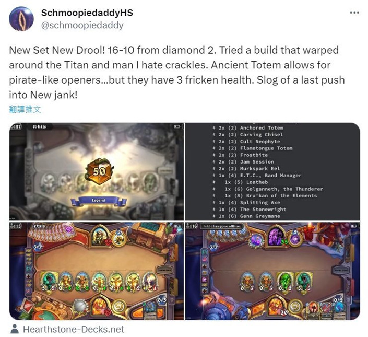Click the Hearthstone-Decks.net label
Viewport: 368px width, 337px height.
pos(74,329)
